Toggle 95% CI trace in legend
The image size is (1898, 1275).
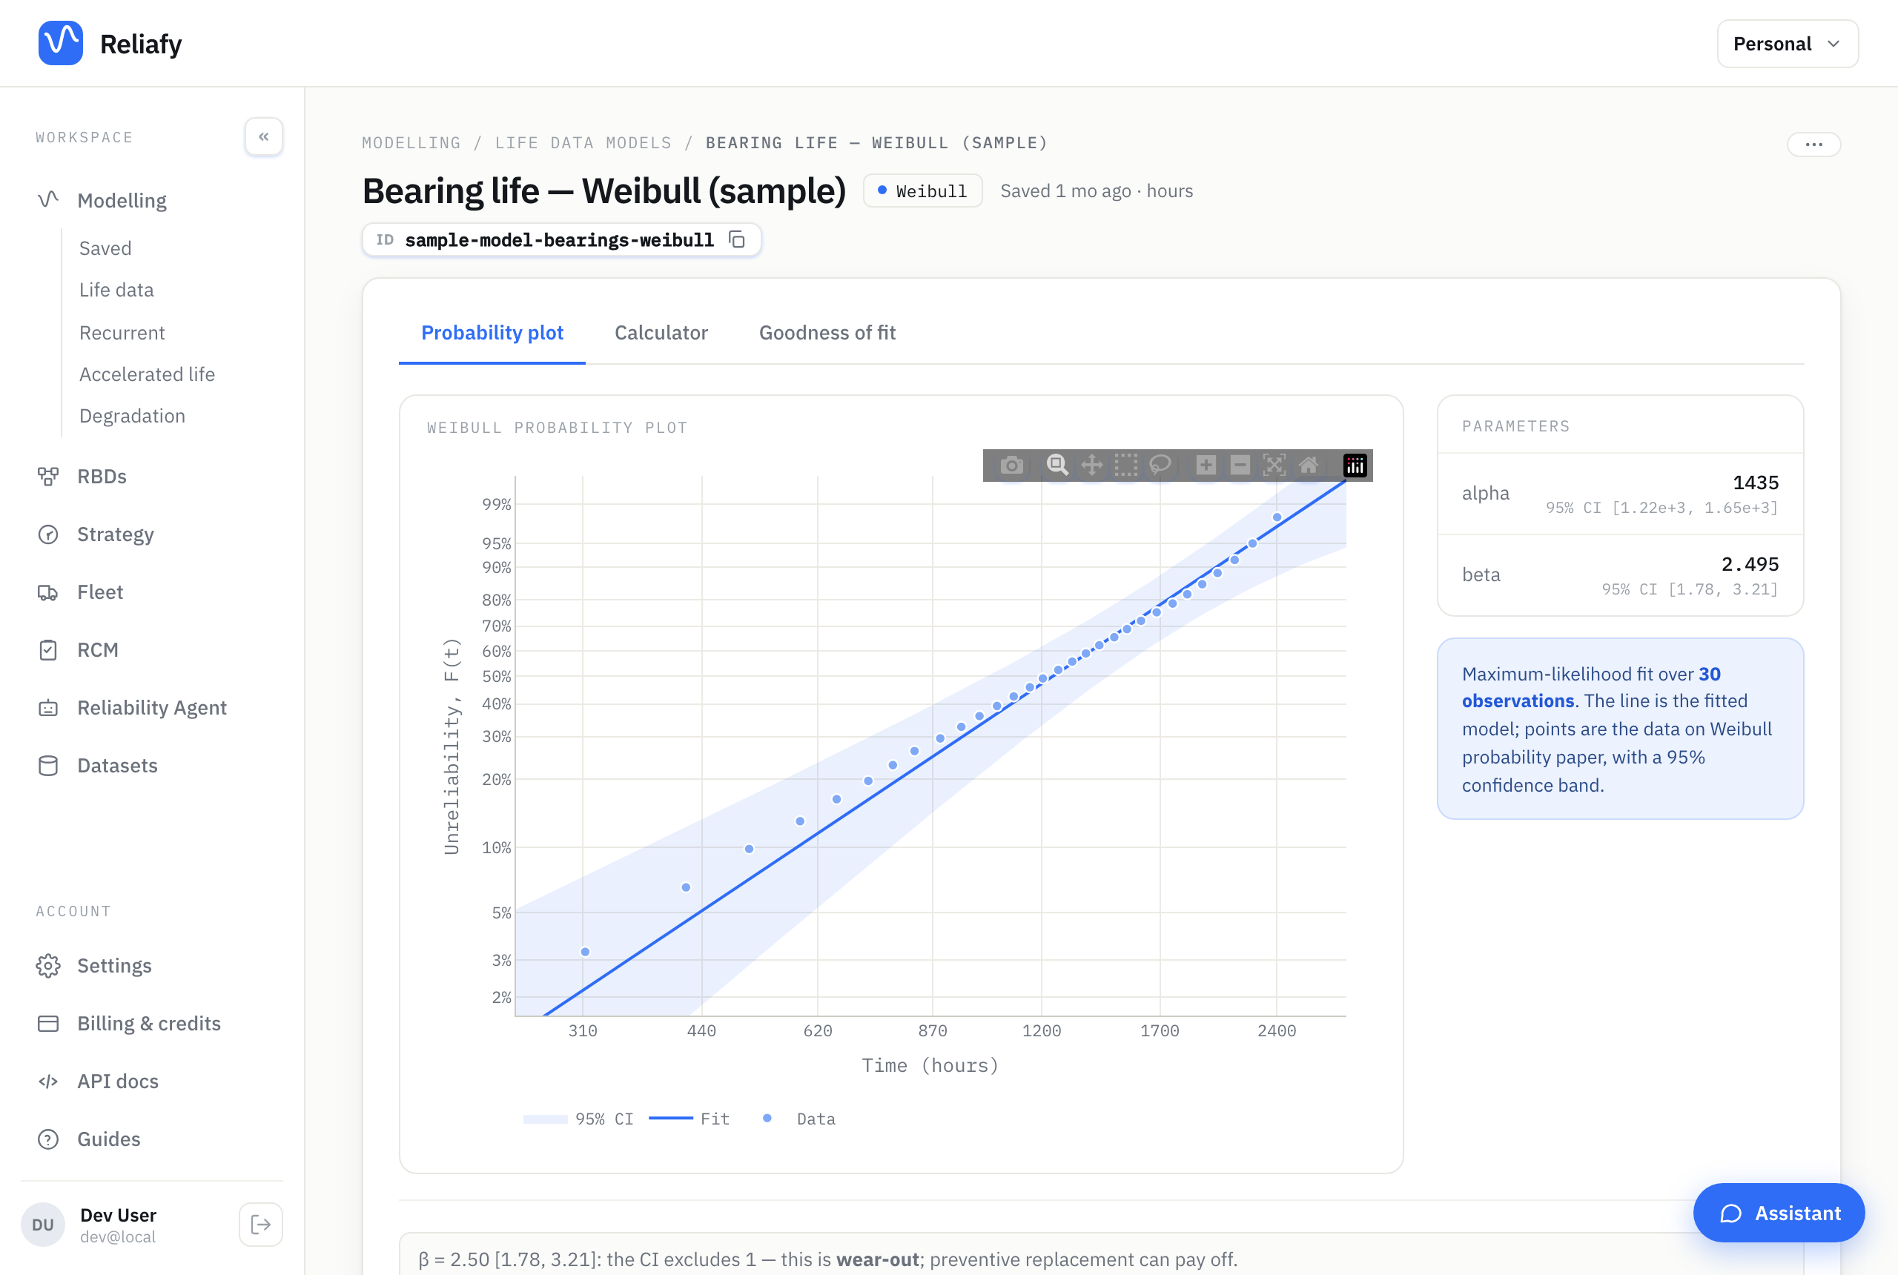578,1119
